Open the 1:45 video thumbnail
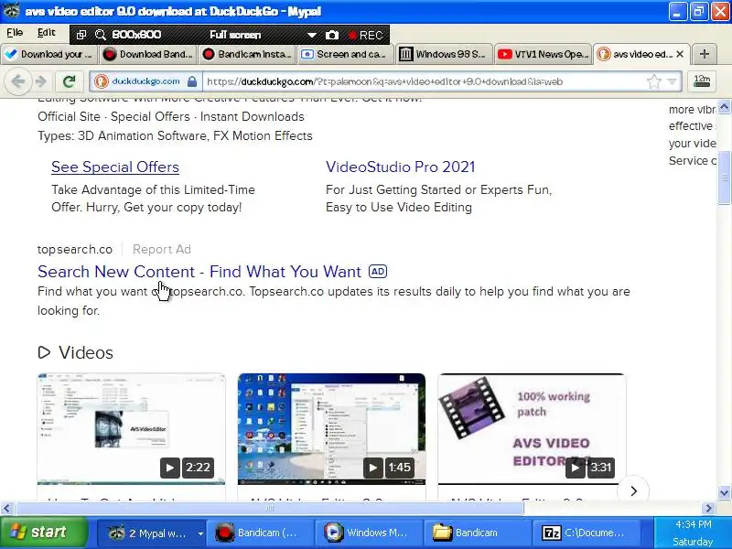This screenshot has height=549, width=732. (x=331, y=428)
